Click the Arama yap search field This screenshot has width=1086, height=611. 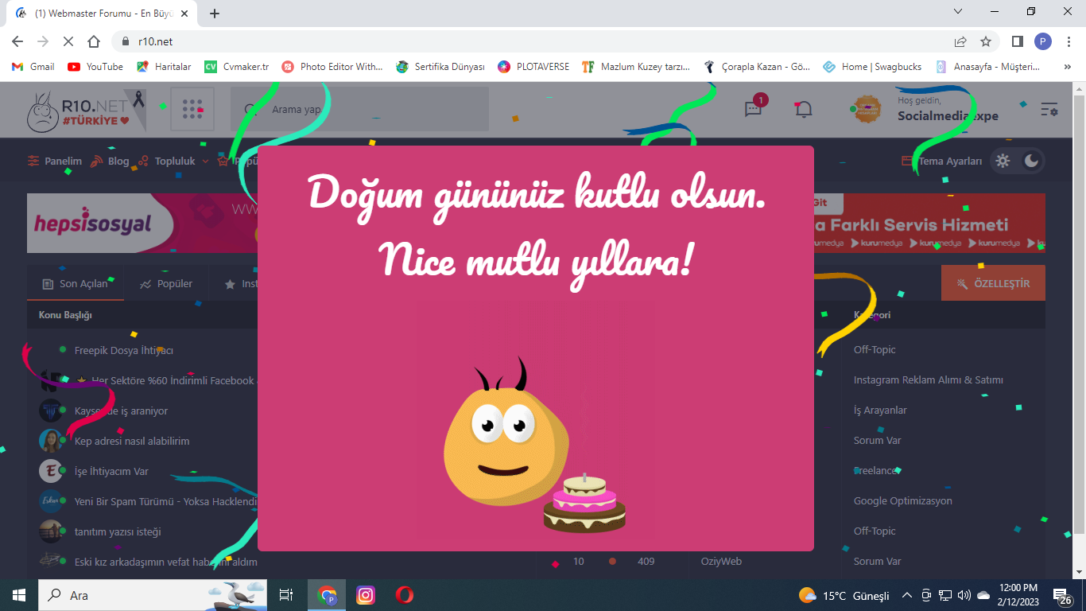point(359,109)
